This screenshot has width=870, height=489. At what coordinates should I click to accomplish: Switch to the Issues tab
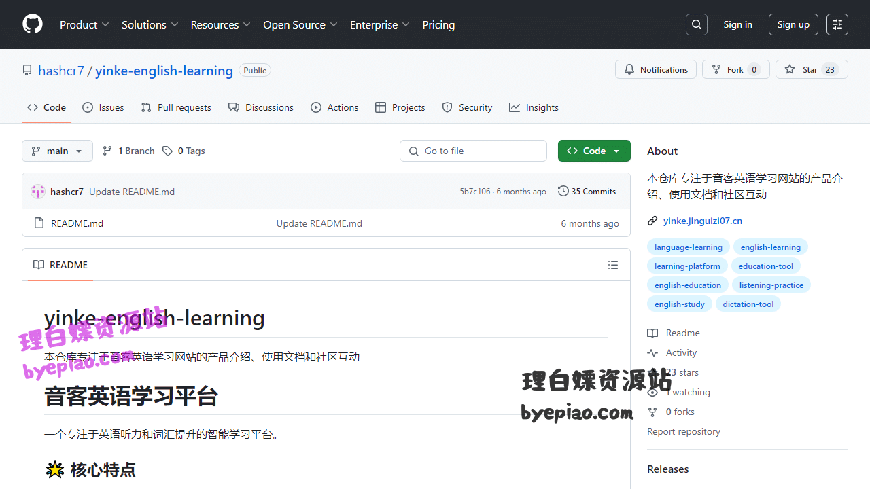pos(103,107)
